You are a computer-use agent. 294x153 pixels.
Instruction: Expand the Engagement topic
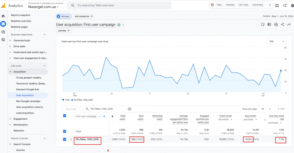[x=10, y=119]
